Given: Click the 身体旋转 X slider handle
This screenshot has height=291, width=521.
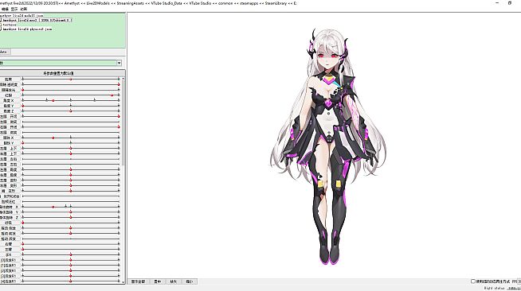Looking at the screenshot, I should point(53,207).
